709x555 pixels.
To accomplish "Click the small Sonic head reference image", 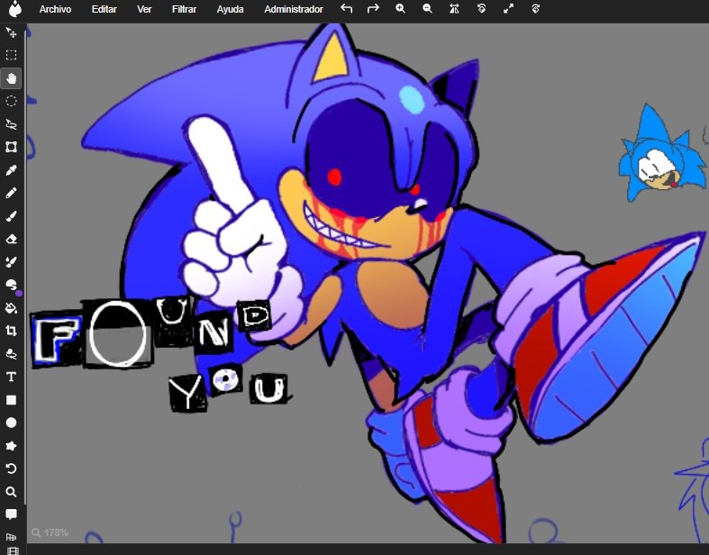I will [661, 153].
